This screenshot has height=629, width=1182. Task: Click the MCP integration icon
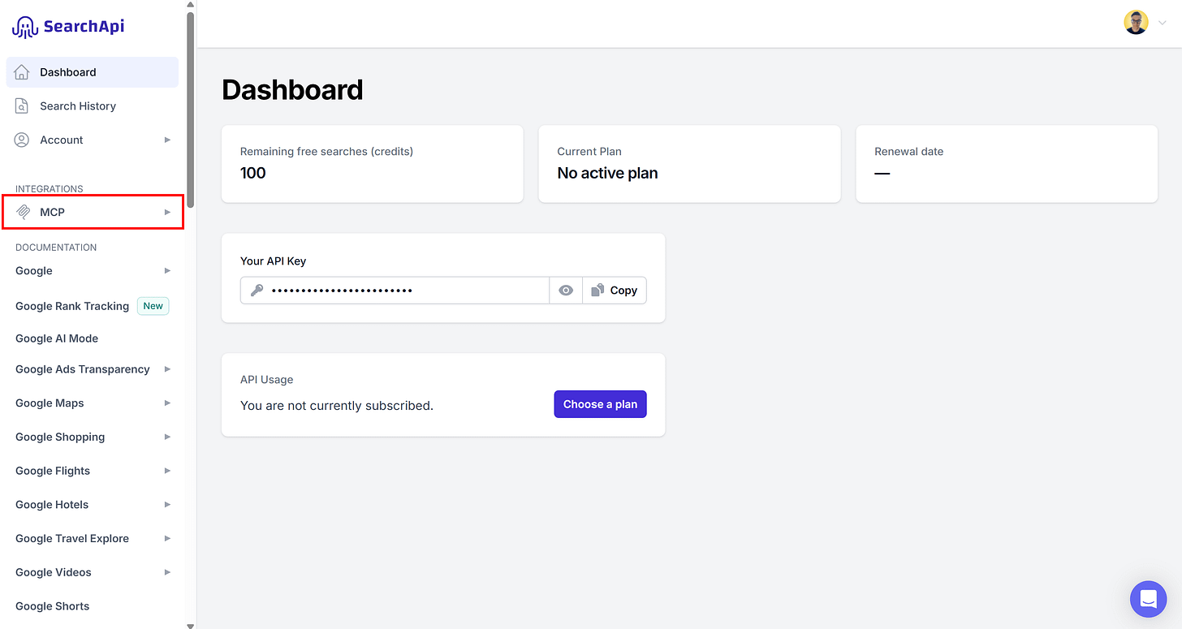tap(23, 212)
